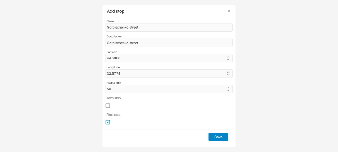Decrement Longitude using the down arrow
338x152 pixels.
(x=228, y=75)
